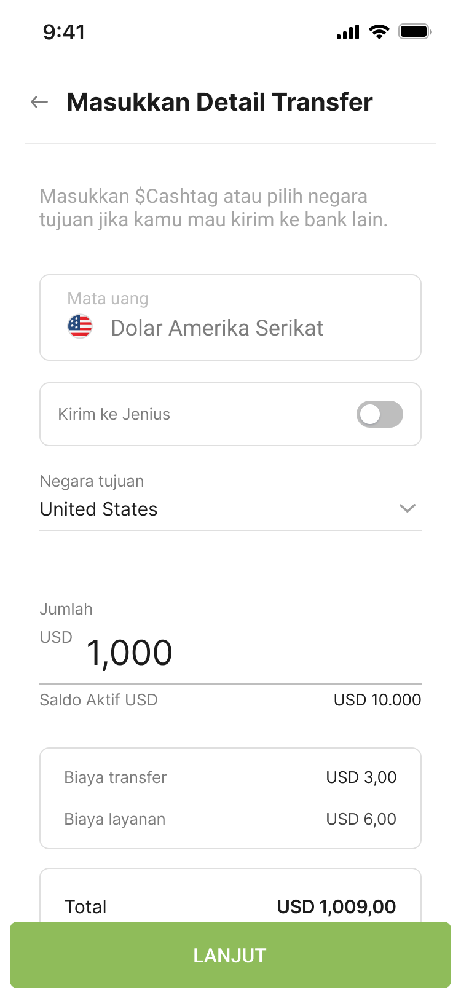Tap the back arrow icon

coord(39,102)
